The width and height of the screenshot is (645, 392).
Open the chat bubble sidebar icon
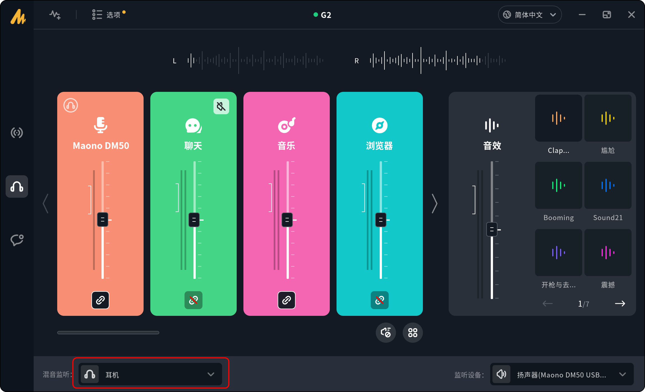point(17,240)
